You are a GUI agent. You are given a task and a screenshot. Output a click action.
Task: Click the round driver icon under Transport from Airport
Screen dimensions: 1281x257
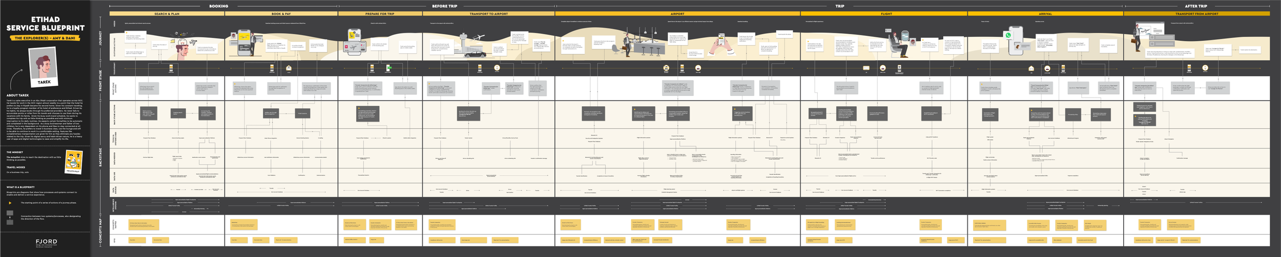(x=1205, y=67)
